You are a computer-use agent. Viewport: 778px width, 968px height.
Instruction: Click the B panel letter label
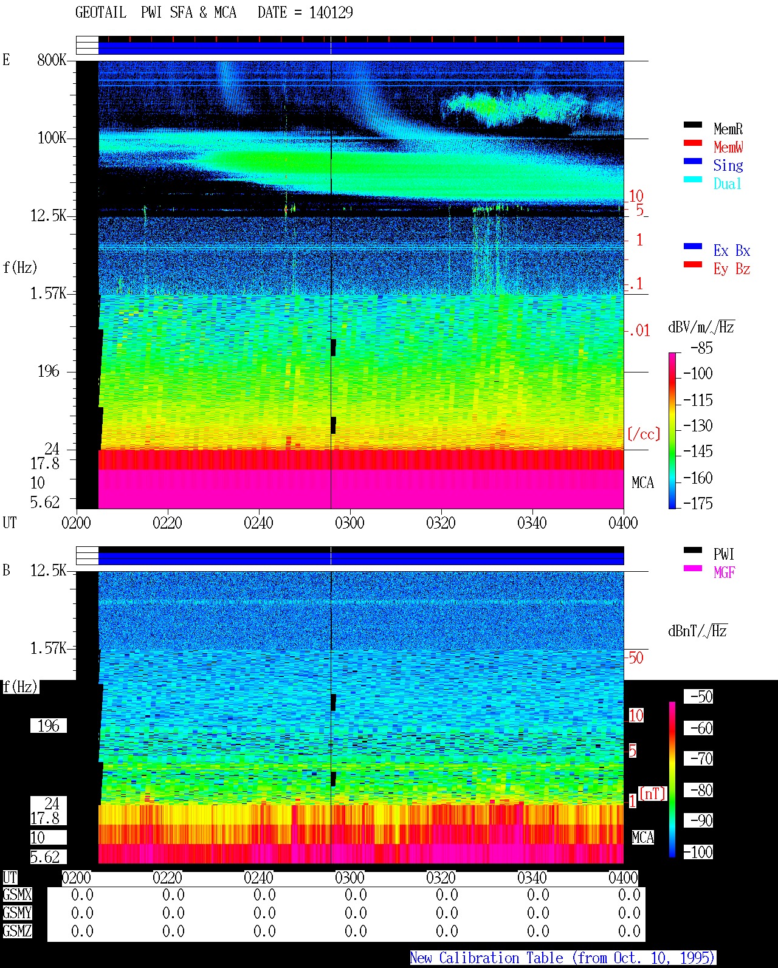pyautogui.click(x=6, y=570)
